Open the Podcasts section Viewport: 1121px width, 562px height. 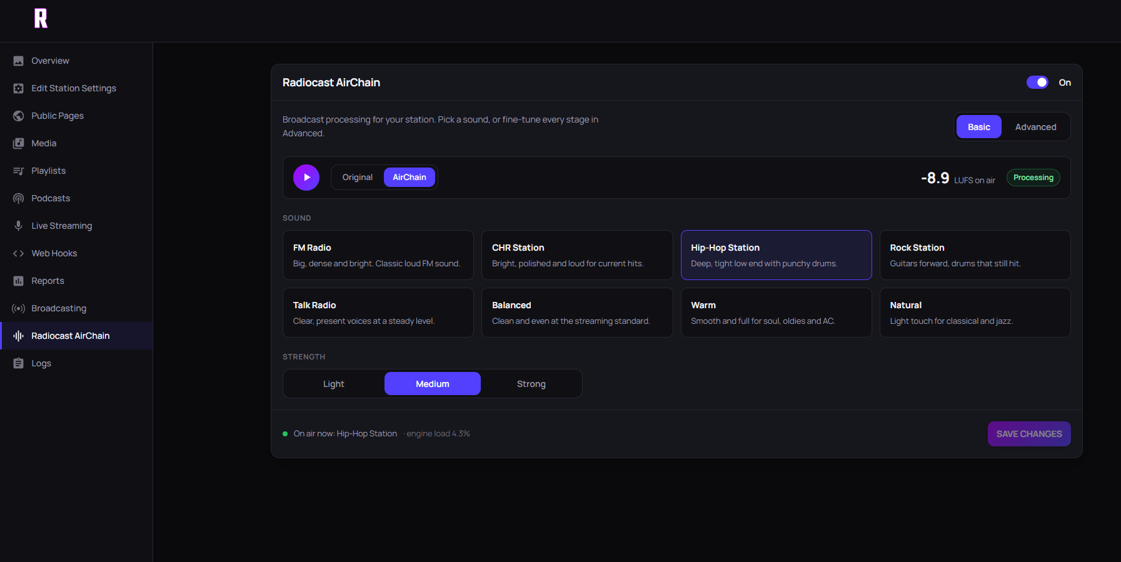coord(76,198)
